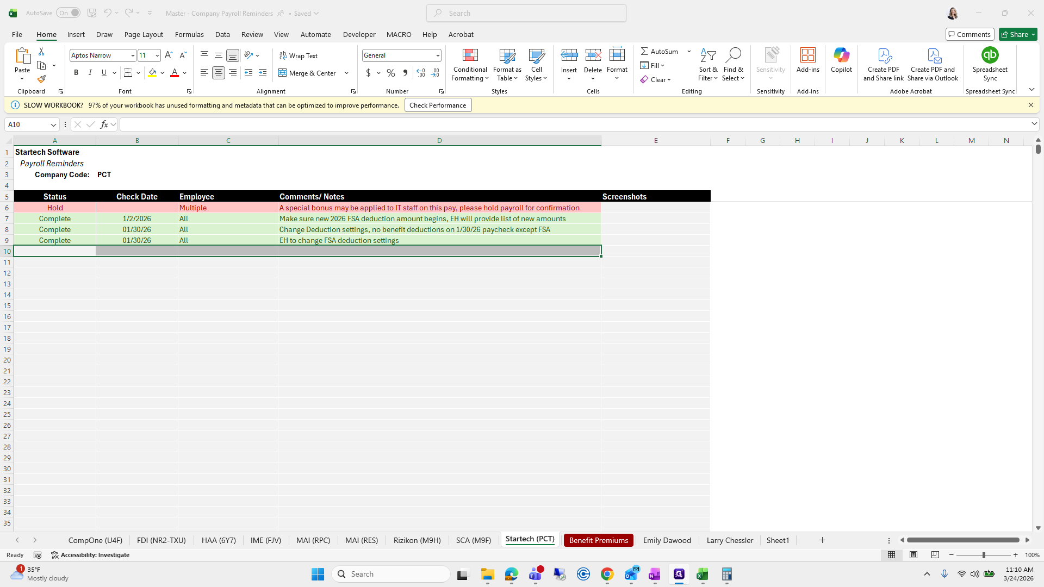
Task: Toggle Wrap Text
Action: click(299, 55)
